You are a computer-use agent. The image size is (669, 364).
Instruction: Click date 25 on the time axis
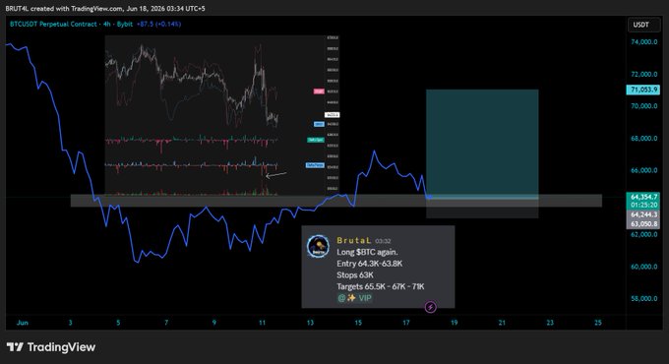point(598,323)
